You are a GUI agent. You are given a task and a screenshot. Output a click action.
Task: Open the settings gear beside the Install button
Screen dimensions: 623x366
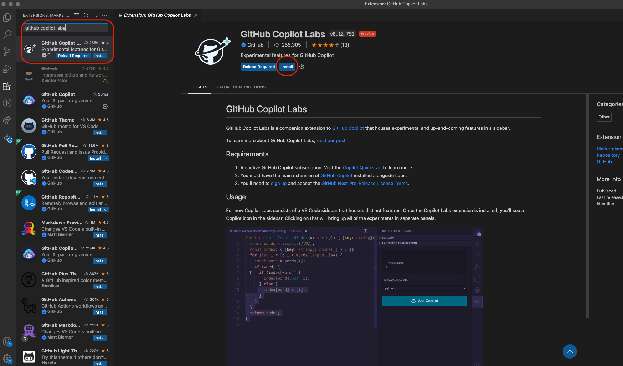point(302,67)
